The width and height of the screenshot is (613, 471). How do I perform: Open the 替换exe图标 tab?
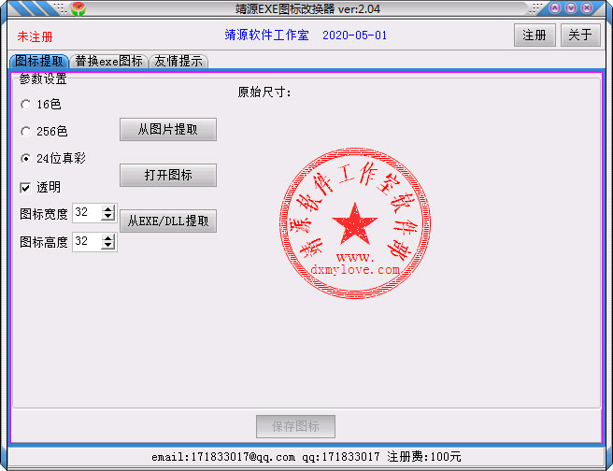(x=109, y=62)
